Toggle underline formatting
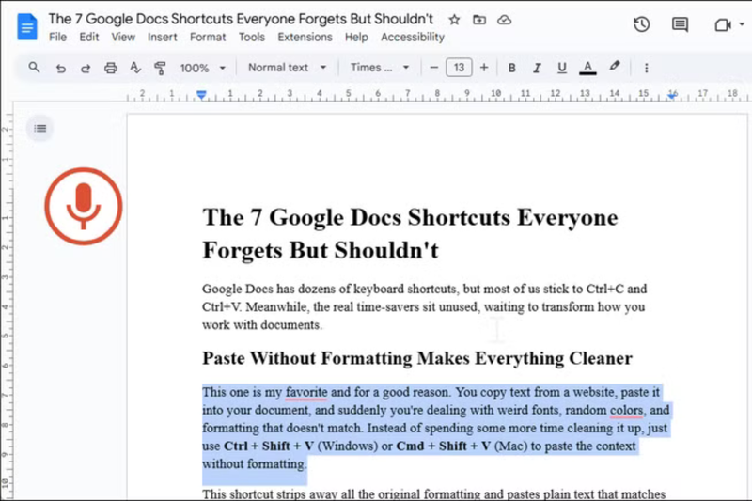The height and width of the screenshot is (501, 752). point(562,68)
